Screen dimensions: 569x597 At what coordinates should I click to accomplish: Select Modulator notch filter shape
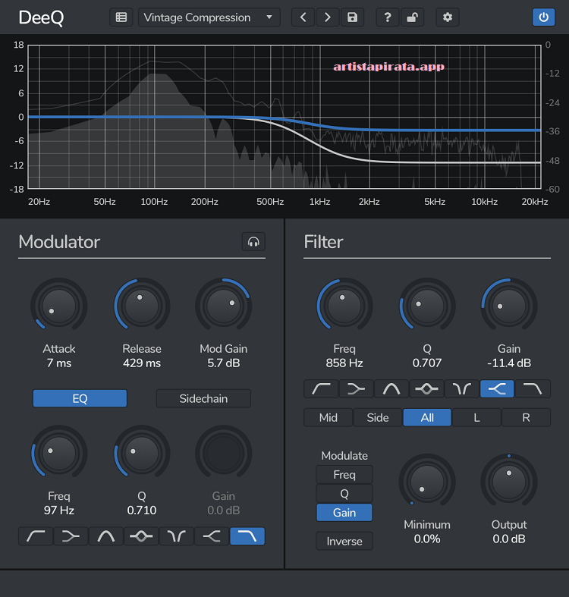(177, 536)
